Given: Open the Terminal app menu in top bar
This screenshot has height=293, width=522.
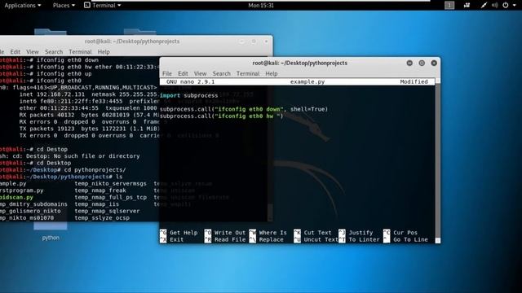Looking at the screenshot, I should (x=103, y=6).
